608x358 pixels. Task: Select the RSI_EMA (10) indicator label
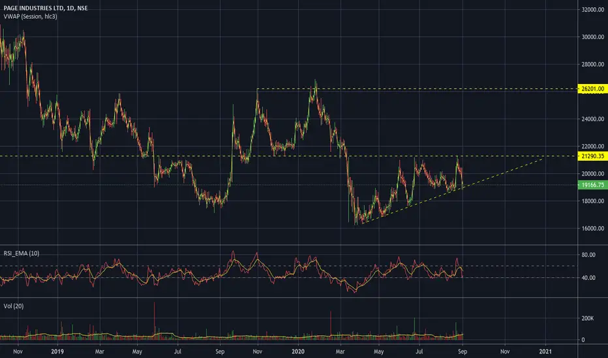22,253
